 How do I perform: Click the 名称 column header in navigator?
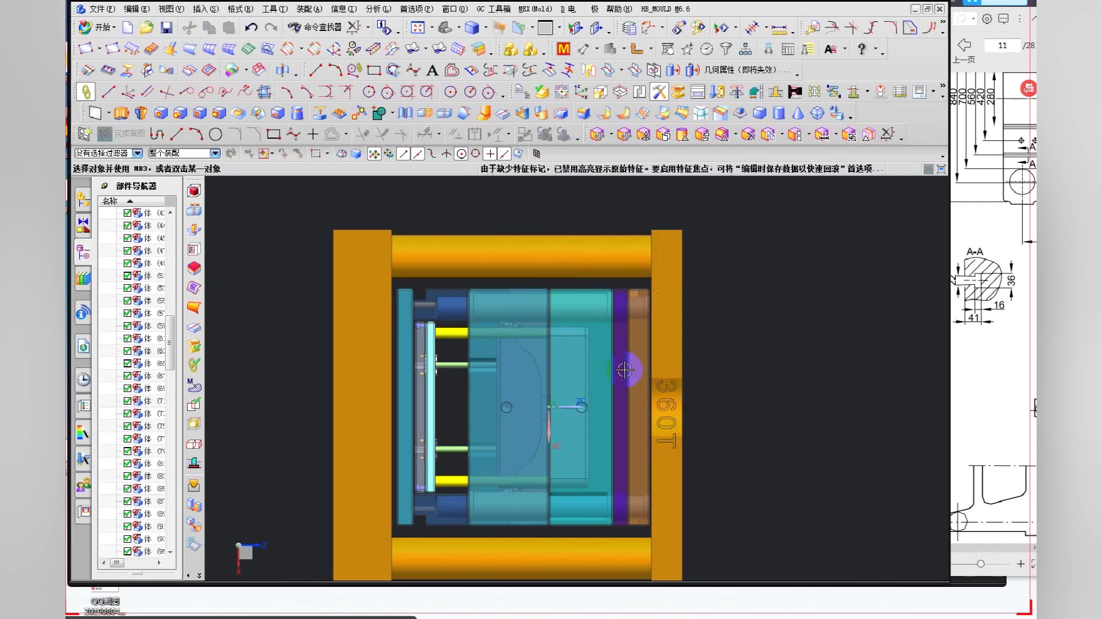[x=110, y=201]
